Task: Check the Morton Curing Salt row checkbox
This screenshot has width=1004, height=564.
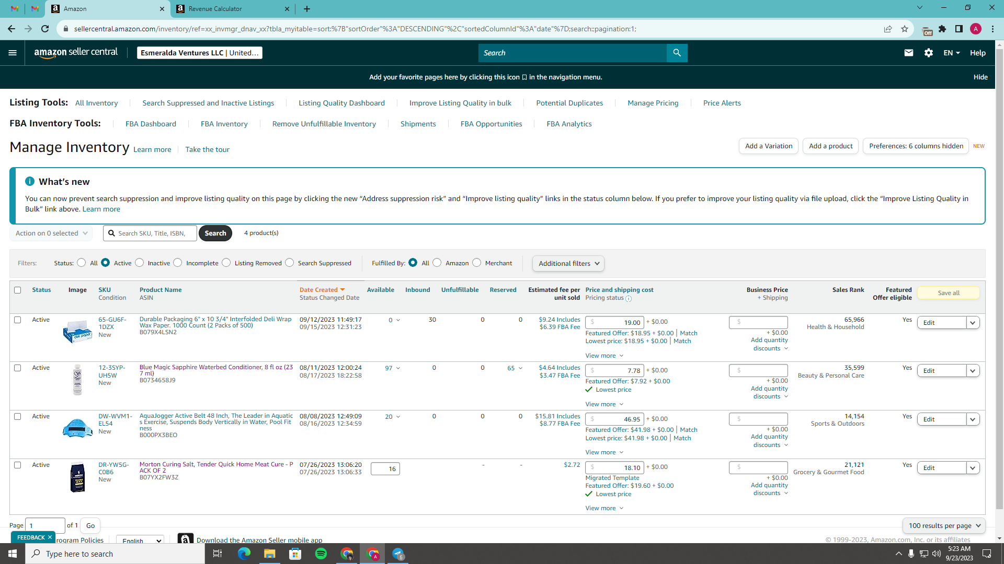Action: 18,465
